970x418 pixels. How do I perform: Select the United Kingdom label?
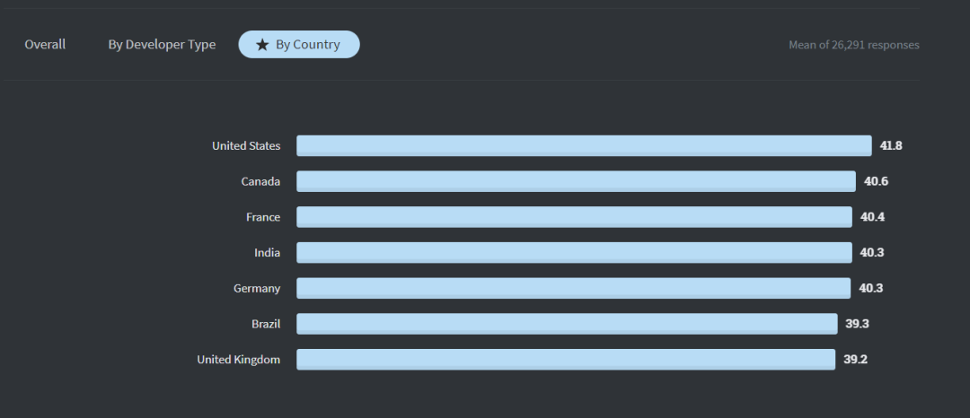point(239,360)
